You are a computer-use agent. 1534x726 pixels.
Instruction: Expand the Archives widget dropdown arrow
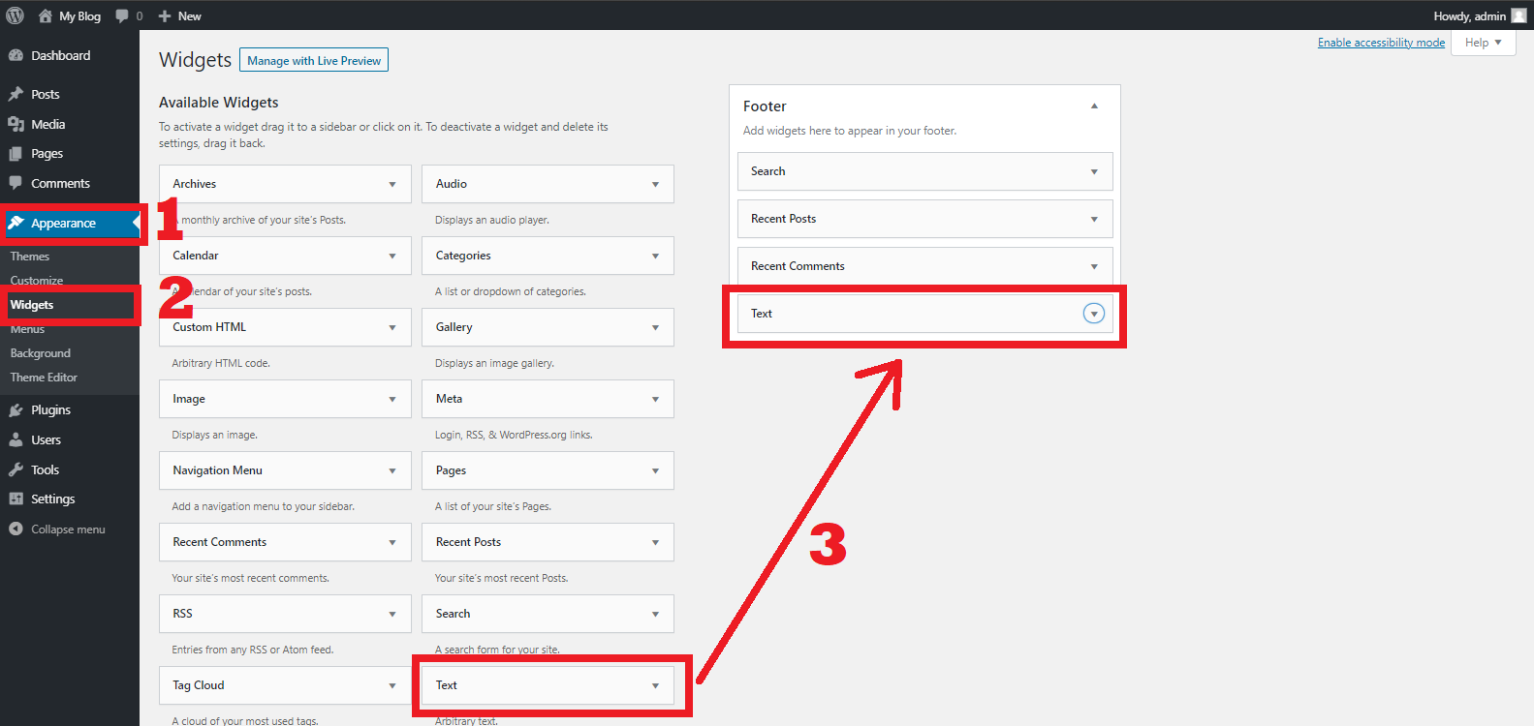click(x=392, y=185)
